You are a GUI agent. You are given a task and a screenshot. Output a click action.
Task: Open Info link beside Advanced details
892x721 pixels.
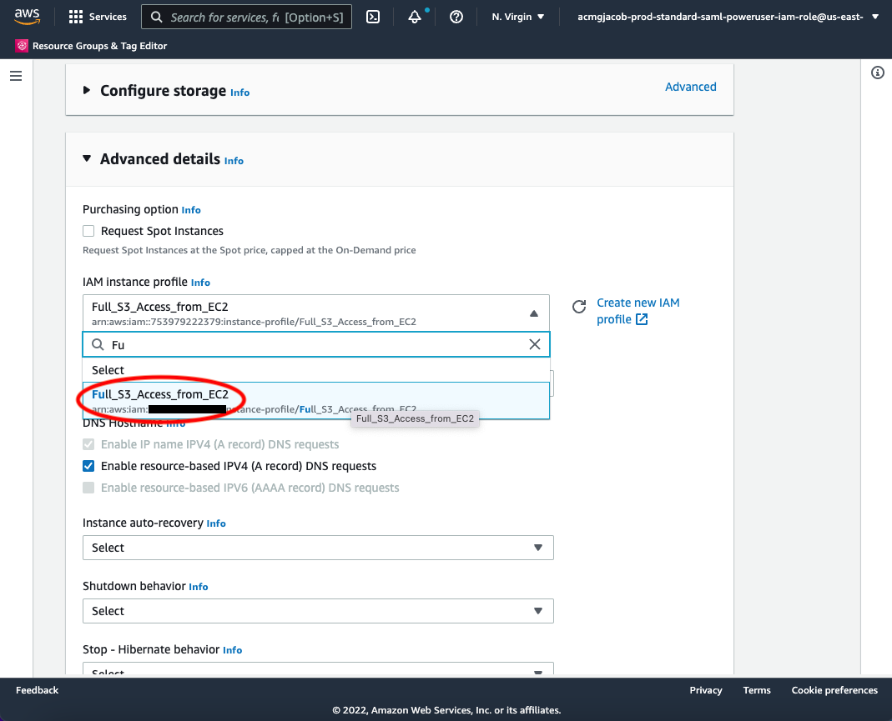pos(234,161)
